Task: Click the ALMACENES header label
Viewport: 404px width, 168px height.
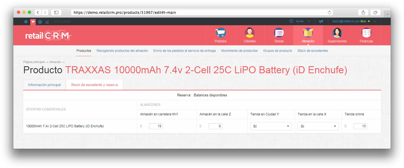Action: pos(150,105)
